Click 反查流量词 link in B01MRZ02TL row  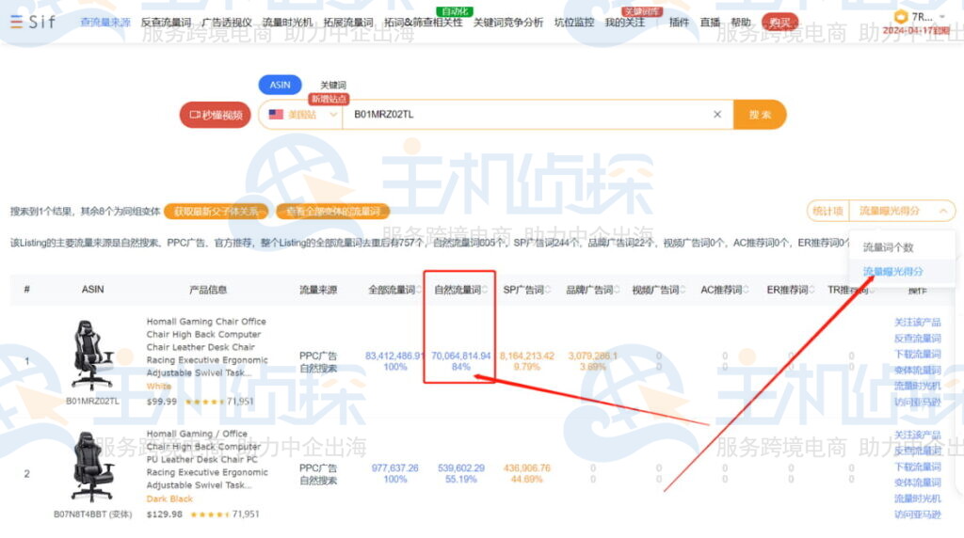coord(917,338)
